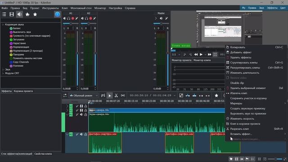Open Master channel effects wand icon
Image resolution: width=288 pixels, height=162 pixels.
click(x=166, y=18)
